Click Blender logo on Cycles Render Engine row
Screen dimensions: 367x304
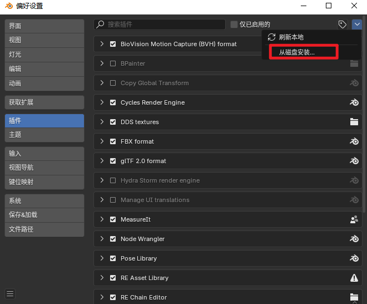pyautogui.click(x=354, y=102)
